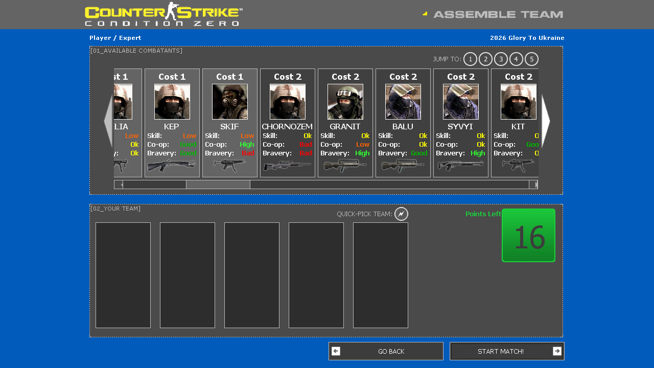Click SYVYI's Skill Ok rating
654x368 pixels.
click(x=481, y=136)
